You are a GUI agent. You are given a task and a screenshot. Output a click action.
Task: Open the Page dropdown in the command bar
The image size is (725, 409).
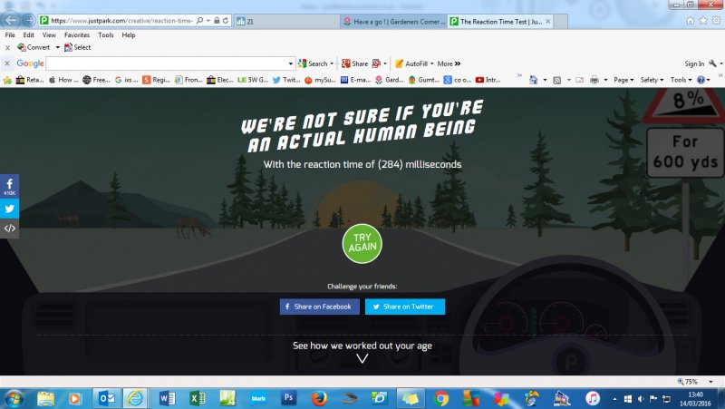[x=623, y=80]
